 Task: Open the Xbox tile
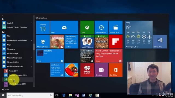click(87, 27)
